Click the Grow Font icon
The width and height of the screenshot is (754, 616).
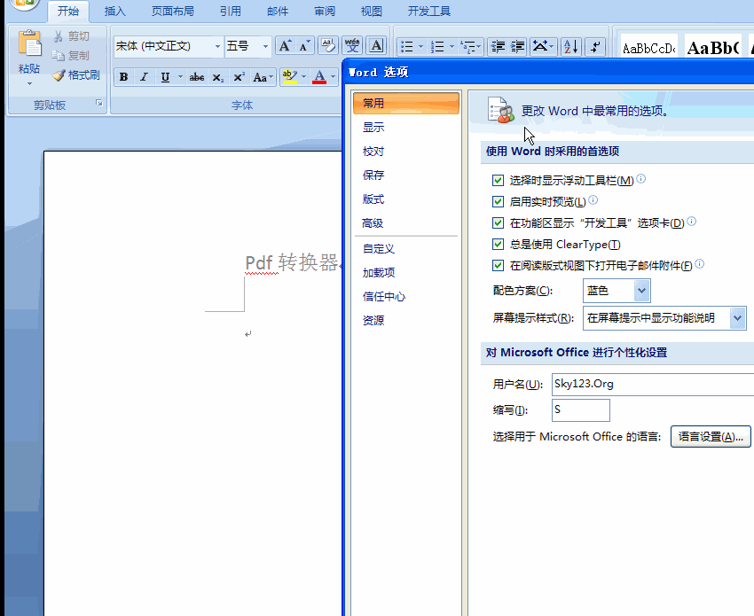285,46
